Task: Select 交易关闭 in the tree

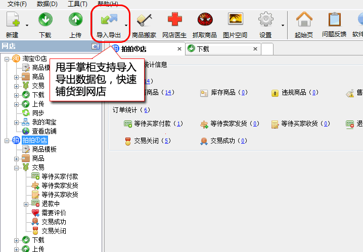Action: tap(54, 231)
